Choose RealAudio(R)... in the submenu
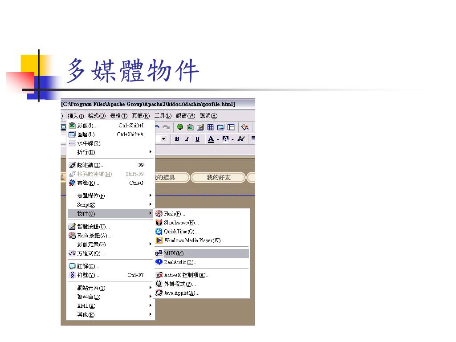This screenshot has width=456, height=342. (202, 262)
